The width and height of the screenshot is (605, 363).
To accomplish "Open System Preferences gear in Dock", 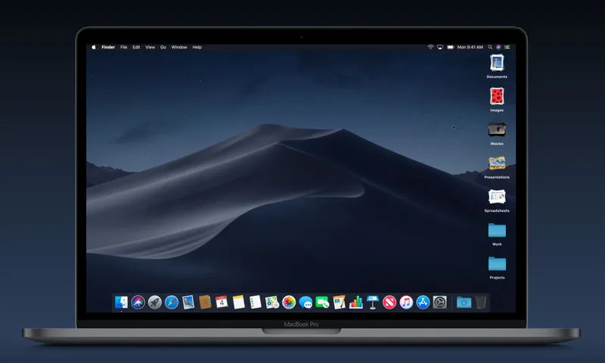I will coord(439,302).
